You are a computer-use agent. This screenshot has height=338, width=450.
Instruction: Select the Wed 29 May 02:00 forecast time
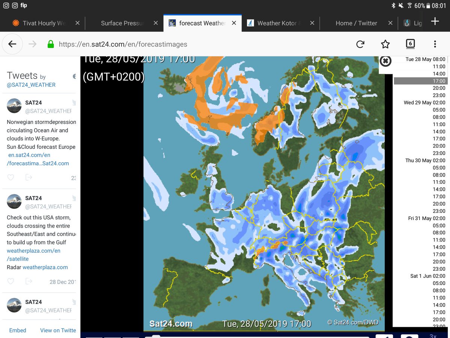[x=424, y=103]
